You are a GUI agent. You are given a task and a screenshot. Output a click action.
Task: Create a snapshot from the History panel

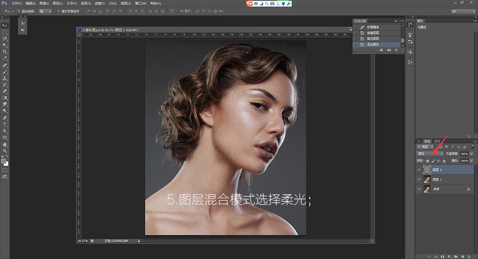pos(389,50)
